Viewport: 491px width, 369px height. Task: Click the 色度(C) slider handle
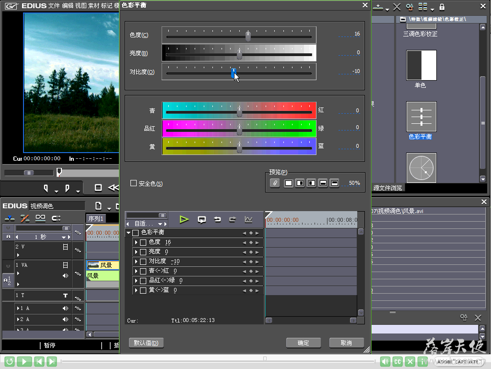click(248, 36)
